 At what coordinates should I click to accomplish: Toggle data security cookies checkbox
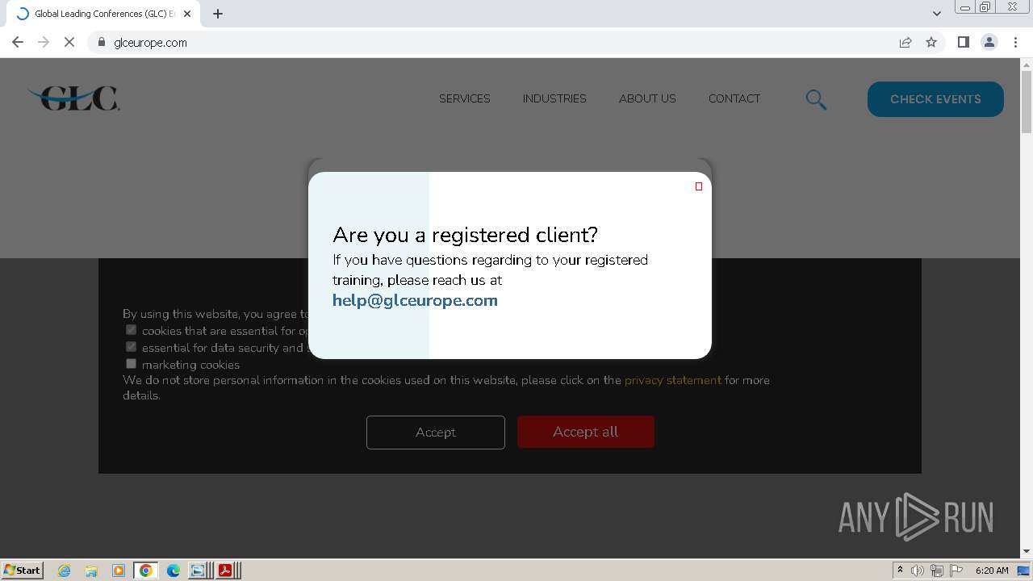[131, 346]
